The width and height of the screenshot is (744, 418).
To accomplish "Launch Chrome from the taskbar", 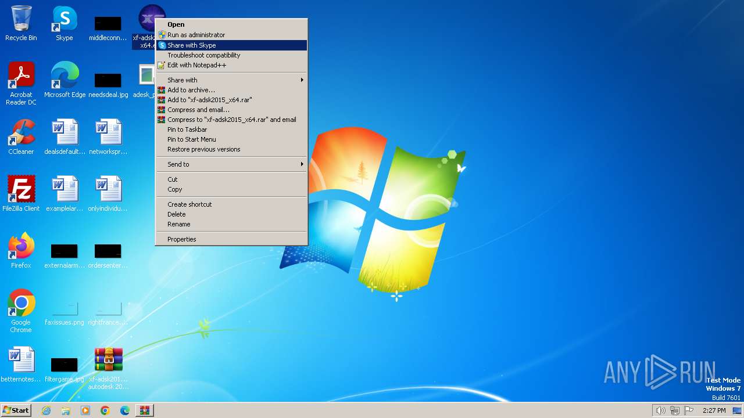I will 105,410.
